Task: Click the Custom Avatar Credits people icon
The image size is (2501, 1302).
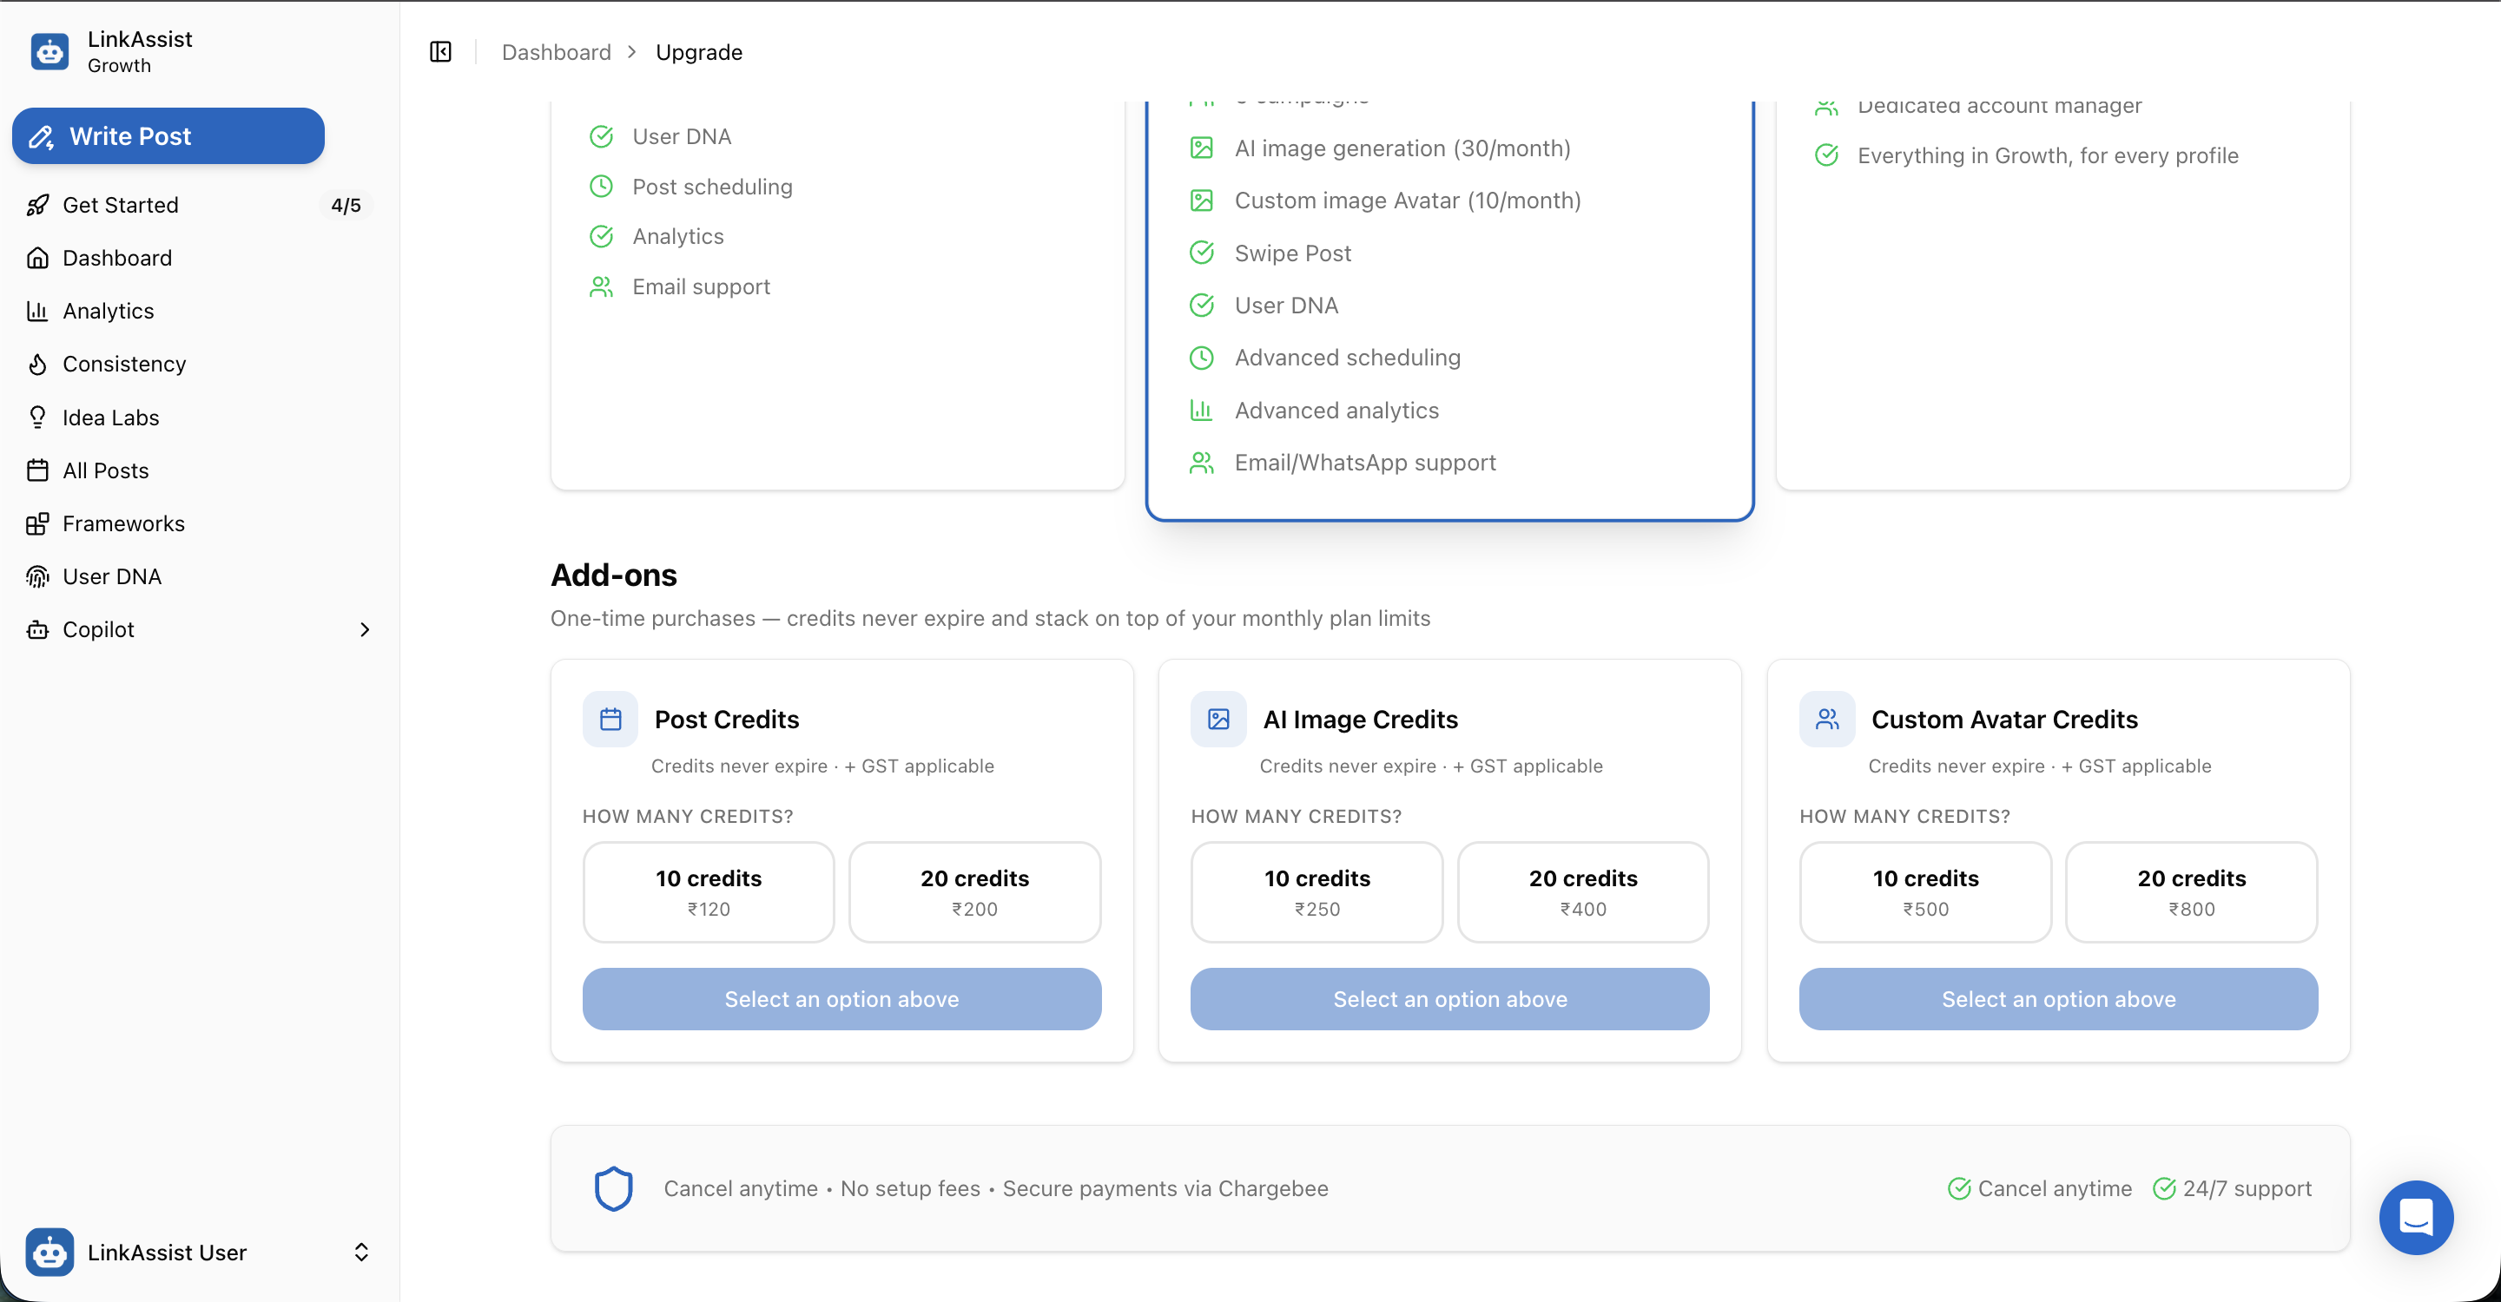Action: (1827, 719)
